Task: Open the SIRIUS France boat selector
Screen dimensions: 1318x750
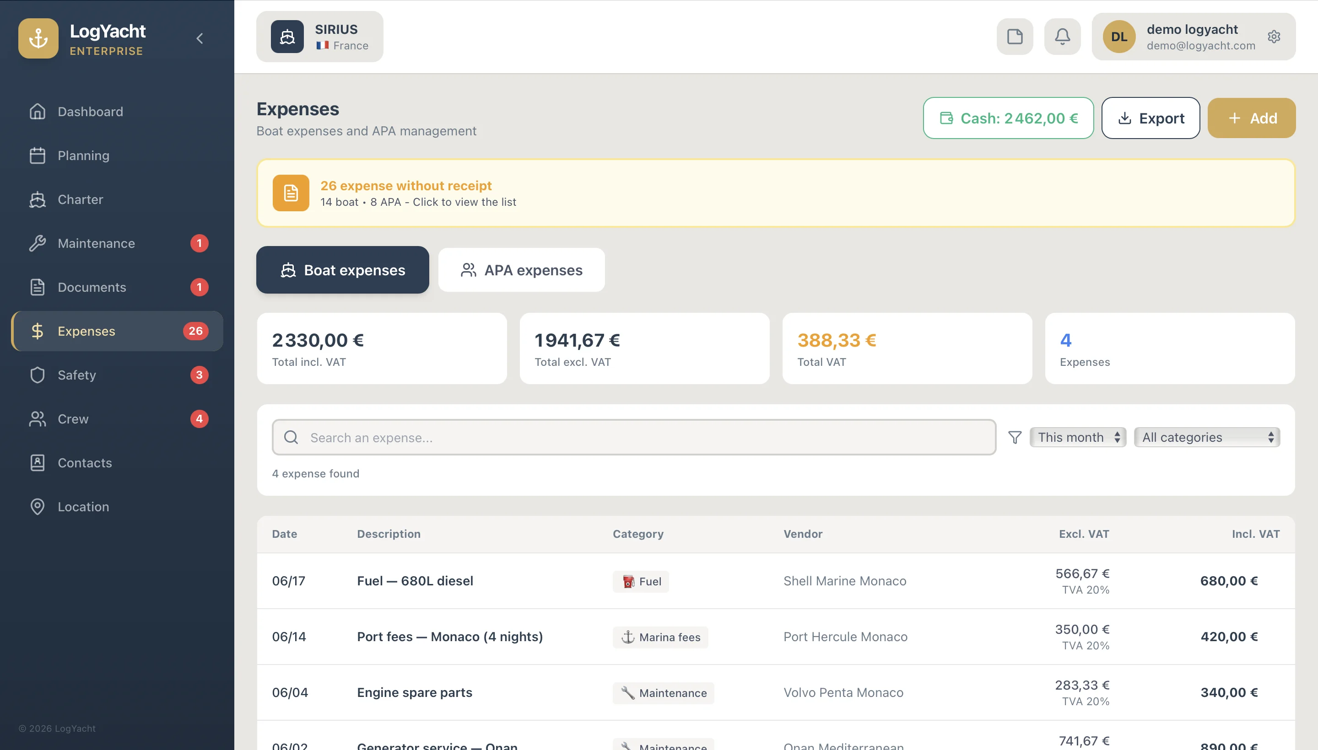Action: [319, 37]
